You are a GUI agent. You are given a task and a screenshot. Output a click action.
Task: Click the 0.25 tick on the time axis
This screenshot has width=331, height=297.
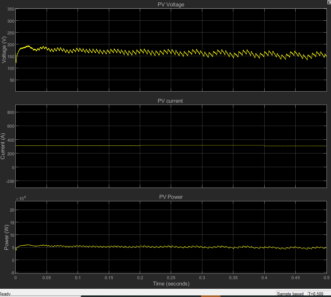[x=171, y=278]
